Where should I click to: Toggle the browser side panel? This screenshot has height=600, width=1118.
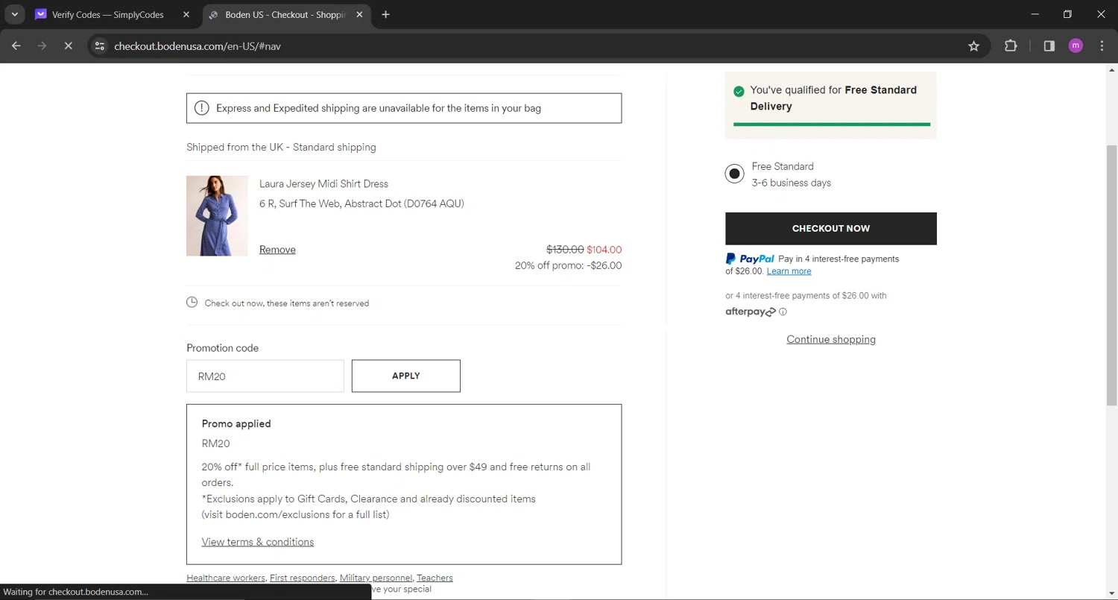[1049, 46]
